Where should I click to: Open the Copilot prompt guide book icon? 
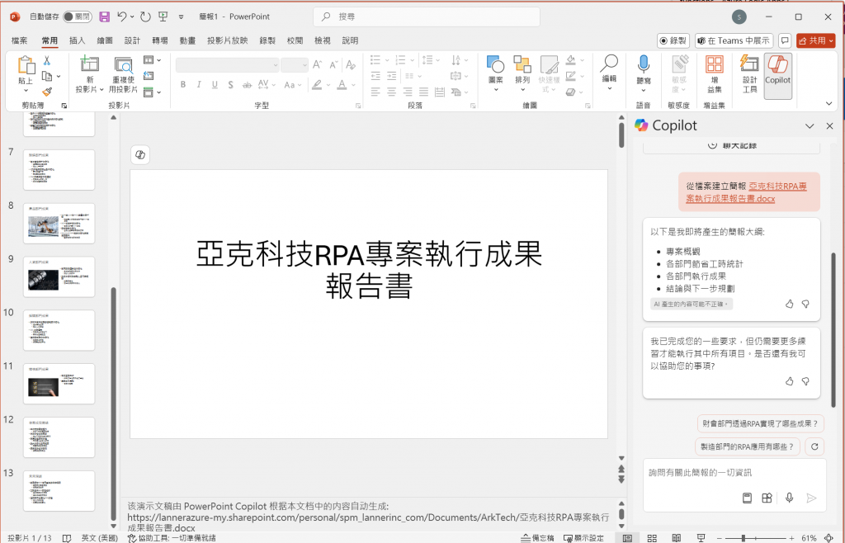747,498
